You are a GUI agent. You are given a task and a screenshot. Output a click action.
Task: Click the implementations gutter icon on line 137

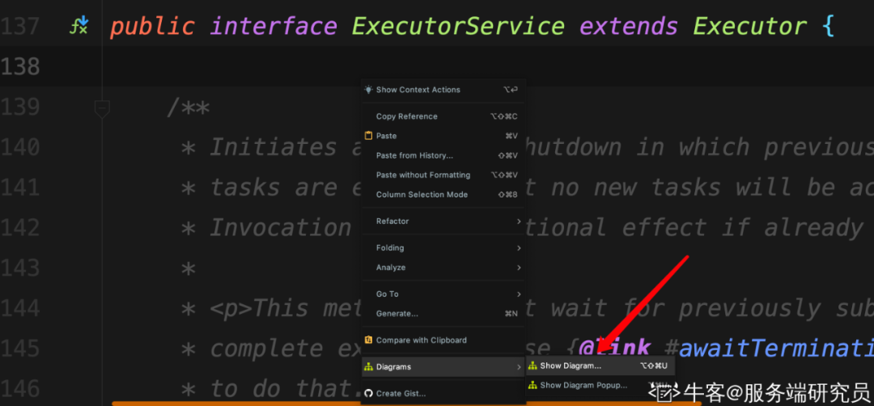pos(79,27)
